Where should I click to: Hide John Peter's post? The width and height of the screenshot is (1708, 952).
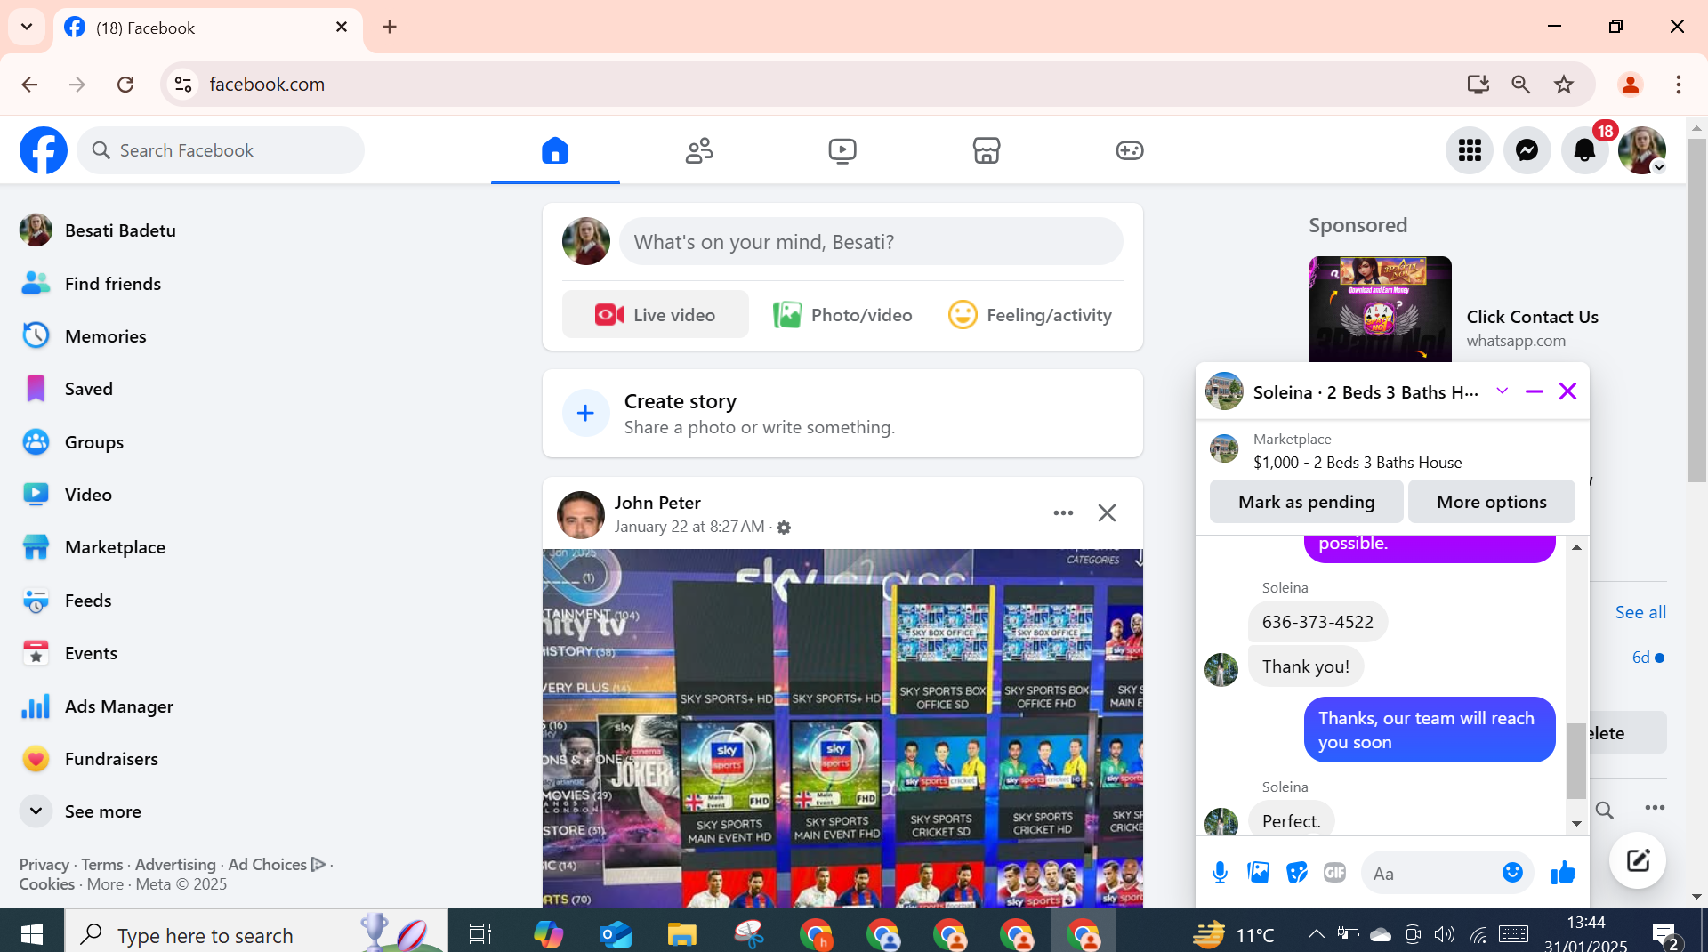click(1107, 513)
